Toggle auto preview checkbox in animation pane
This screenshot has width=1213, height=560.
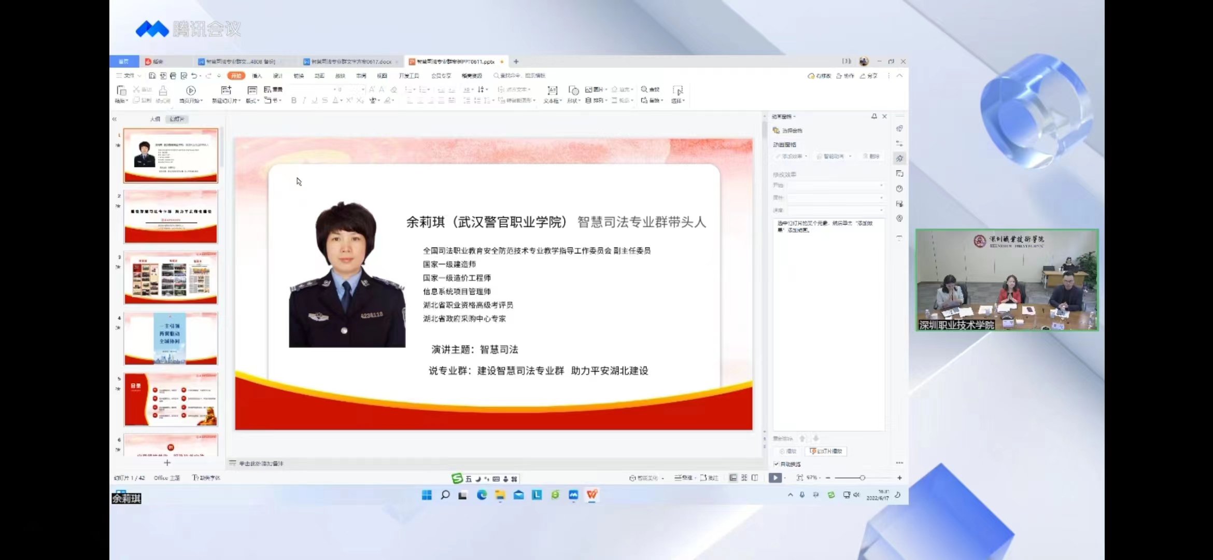pos(776,464)
